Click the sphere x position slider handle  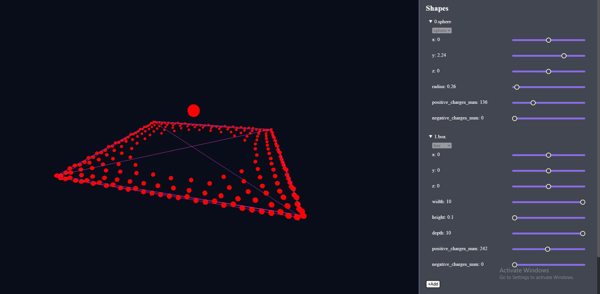coord(548,40)
